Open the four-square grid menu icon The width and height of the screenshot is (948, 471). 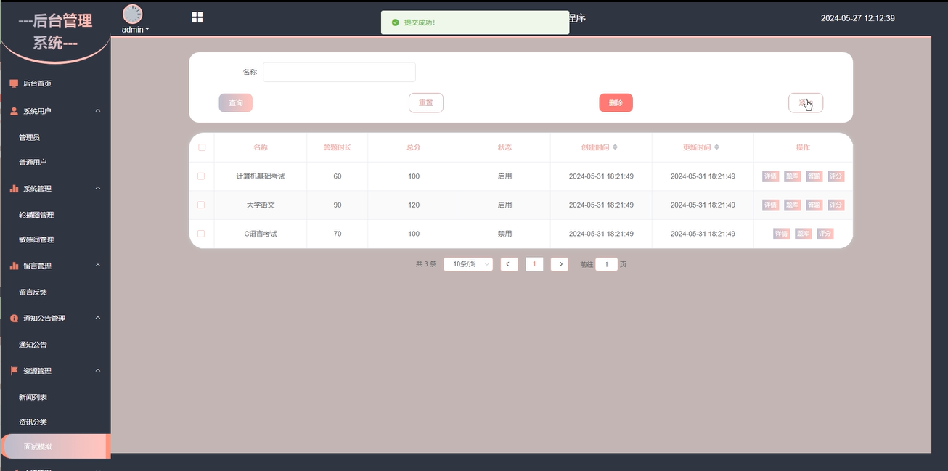pos(197,17)
